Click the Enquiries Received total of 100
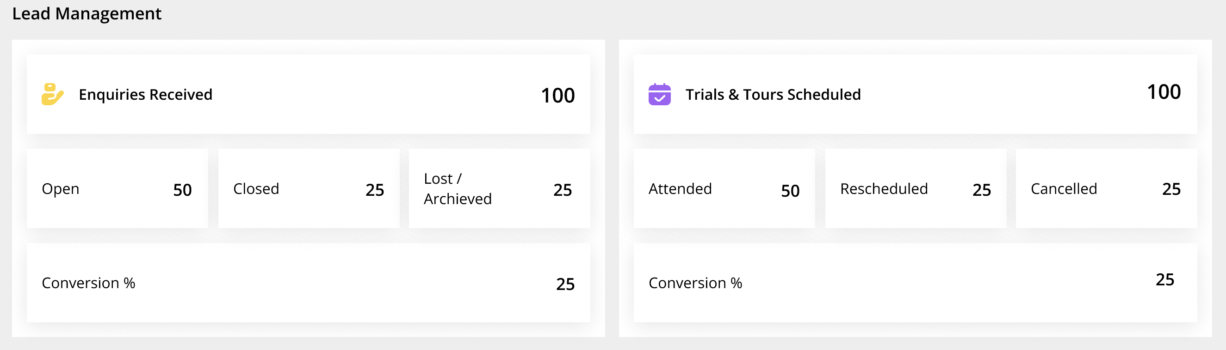Screen dimensions: 1226x350 pos(557,96)
